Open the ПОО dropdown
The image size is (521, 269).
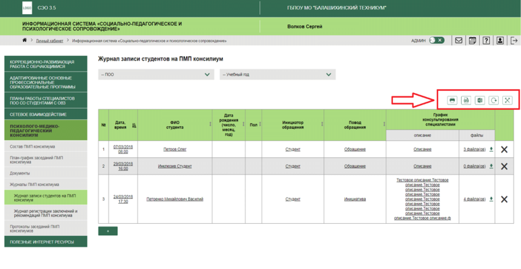point(156,74)
